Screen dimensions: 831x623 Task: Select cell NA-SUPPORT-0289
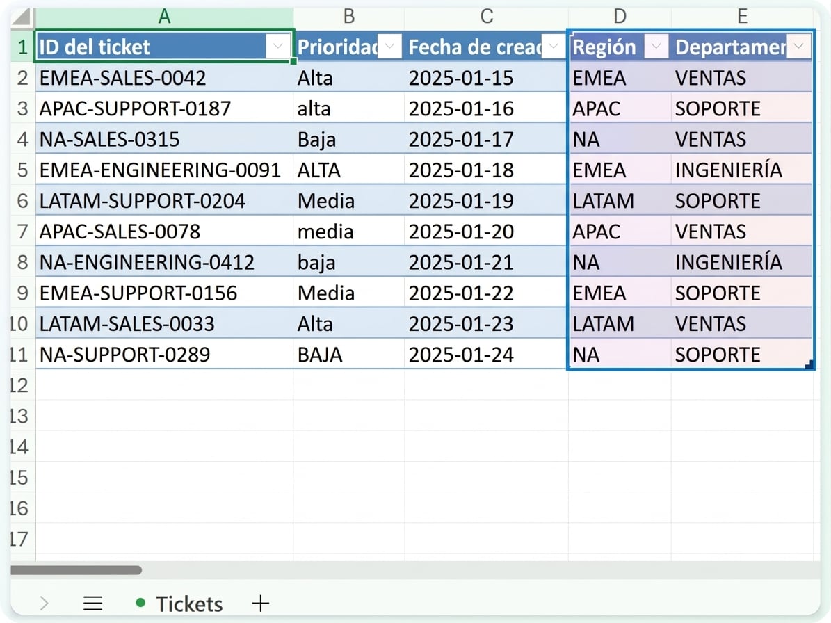pos(164,355)
